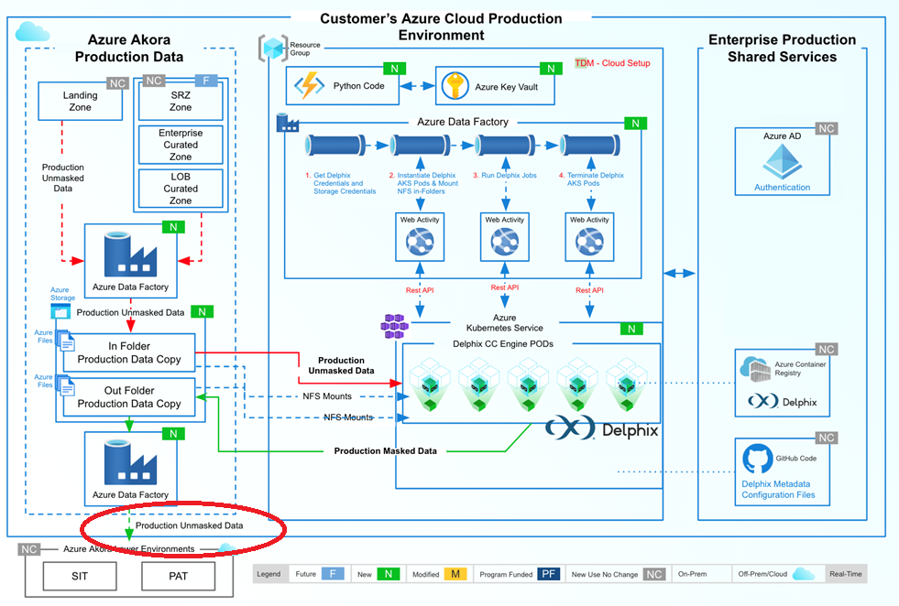Click the Azure Files icon beside Out Folder
Viewport: 899px width, 606px height.
coord(65,385)
